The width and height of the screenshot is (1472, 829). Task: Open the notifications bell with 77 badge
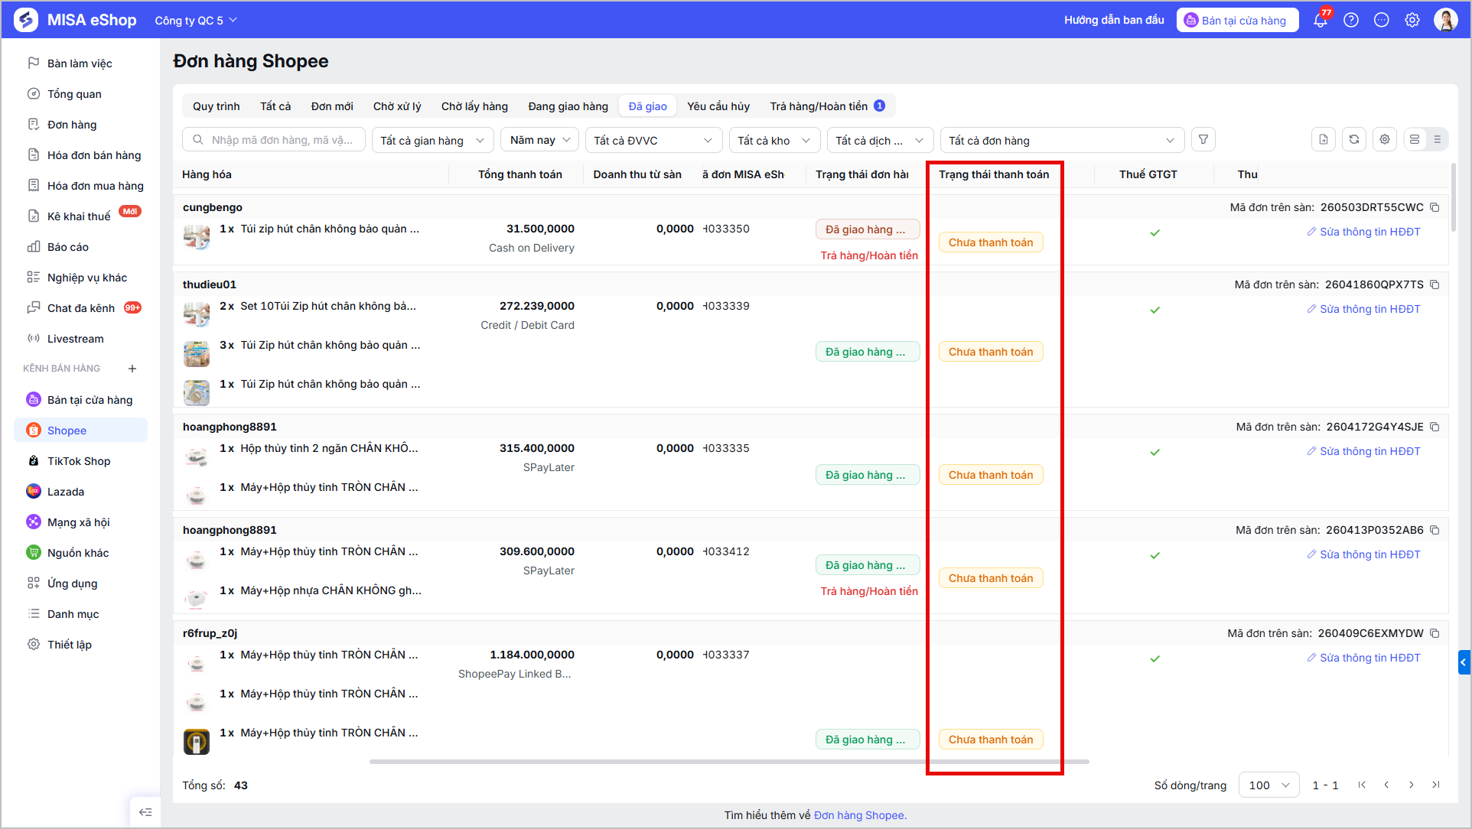click(x=1321, y=20)
